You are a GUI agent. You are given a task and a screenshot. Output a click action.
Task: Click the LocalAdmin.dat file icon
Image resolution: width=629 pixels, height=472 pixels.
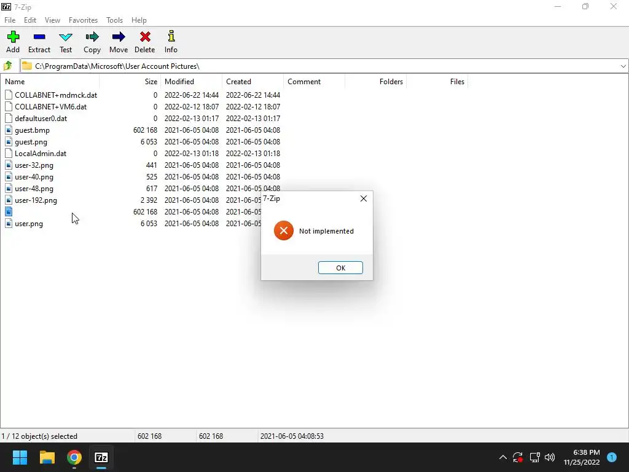[x=9, y=153]
